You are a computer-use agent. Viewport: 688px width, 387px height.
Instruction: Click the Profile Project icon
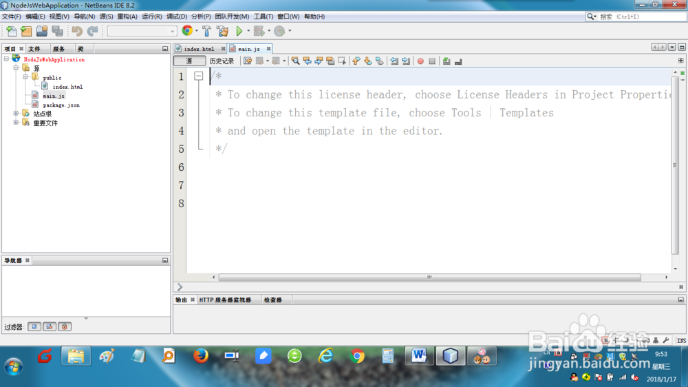click(x=279, y=31)
